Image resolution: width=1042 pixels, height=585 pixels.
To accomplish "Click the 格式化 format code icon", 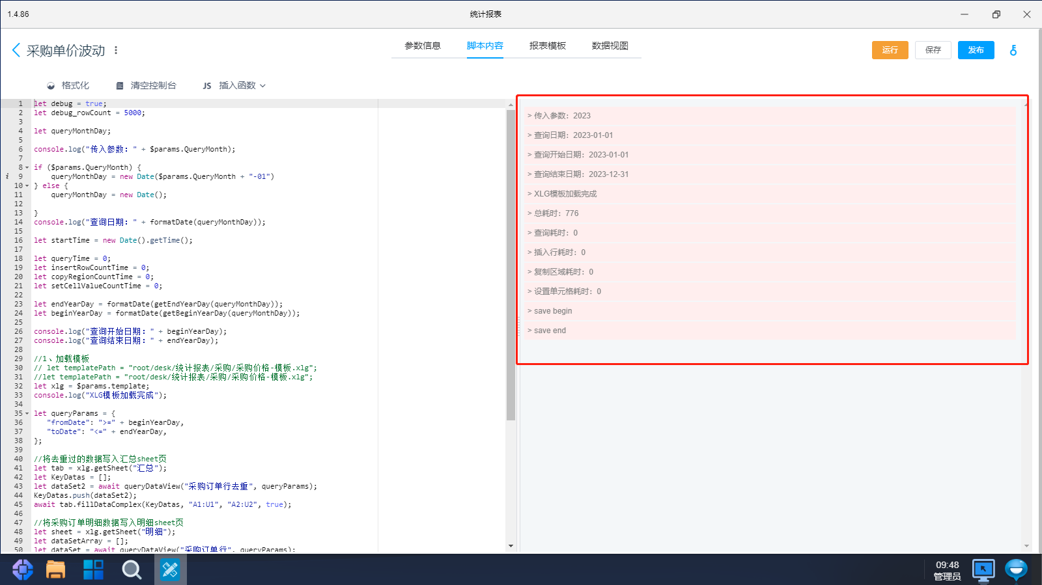I will 51,86.
